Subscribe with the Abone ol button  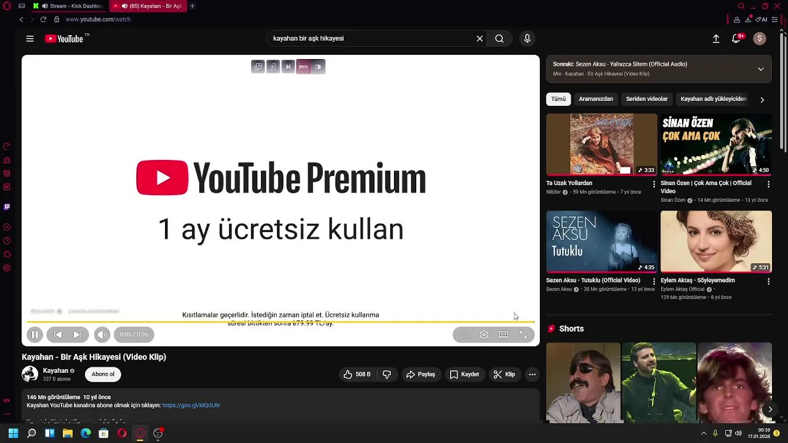103,374
